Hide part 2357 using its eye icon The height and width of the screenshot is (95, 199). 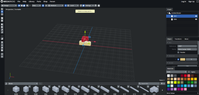coord(196,16)
